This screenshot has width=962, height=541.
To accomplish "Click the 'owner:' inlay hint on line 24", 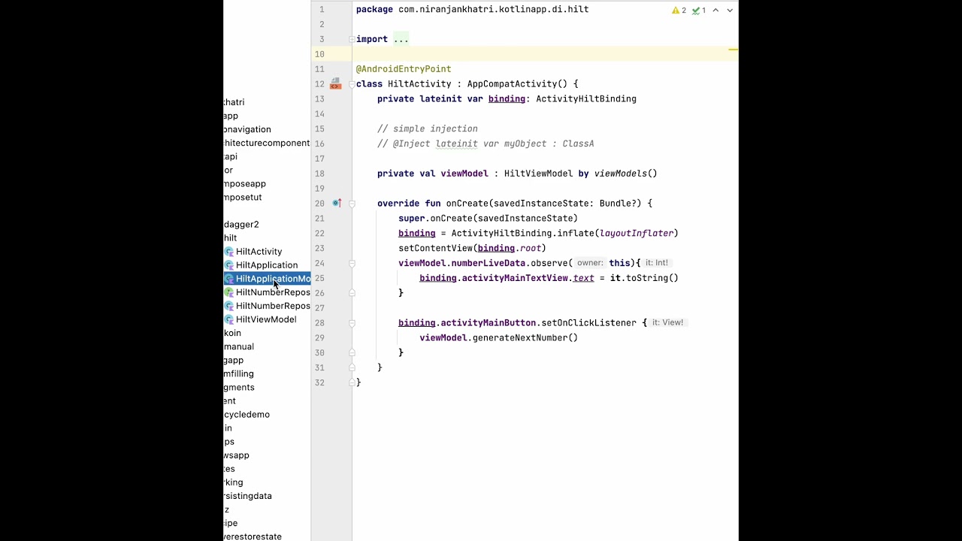I will (590, 263).
